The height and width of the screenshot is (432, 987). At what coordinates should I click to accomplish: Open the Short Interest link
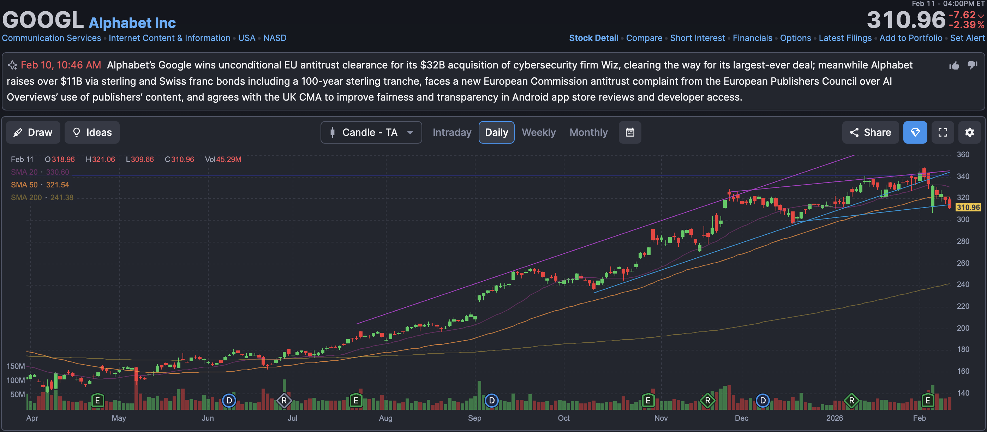point(697,38)
